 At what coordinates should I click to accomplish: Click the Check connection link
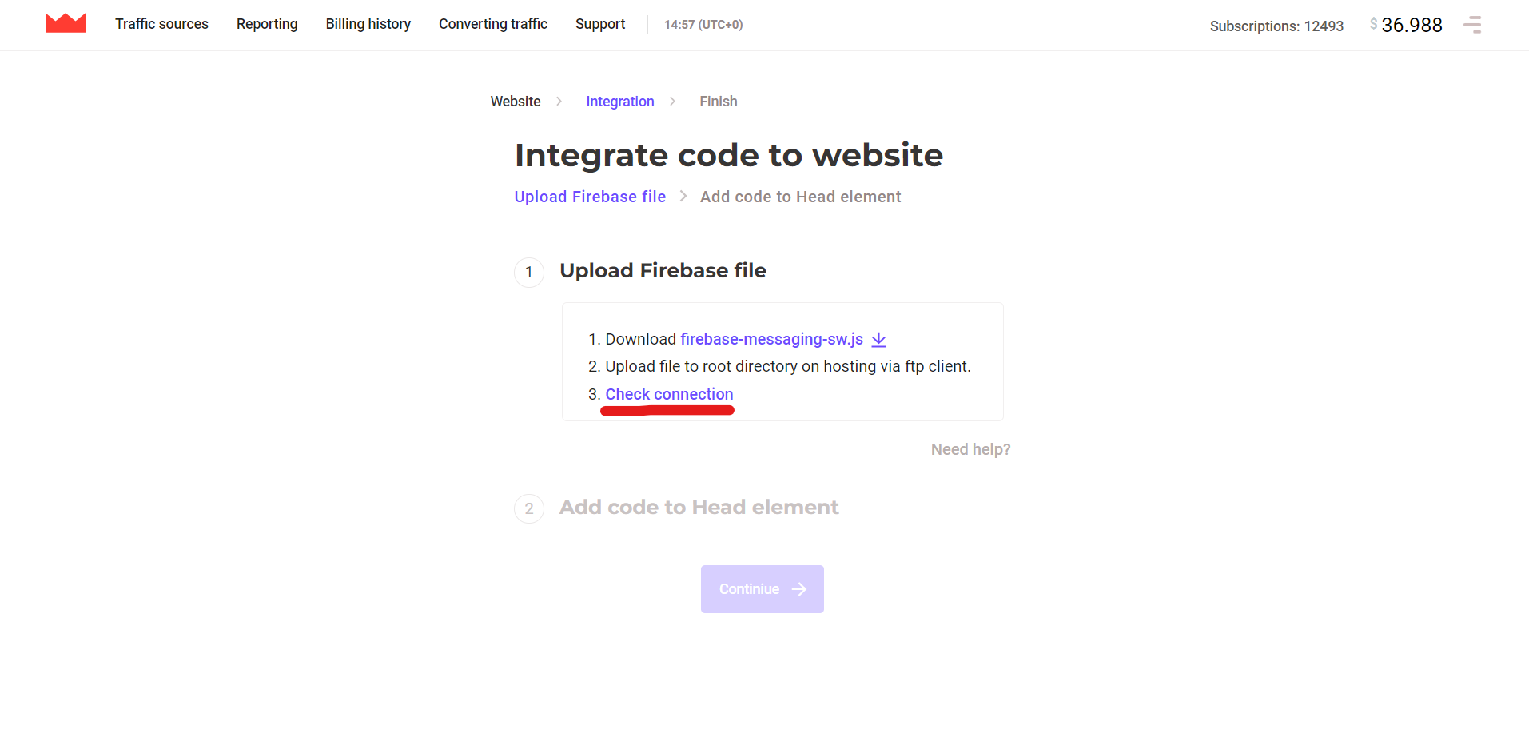click(x=669, y=394)
